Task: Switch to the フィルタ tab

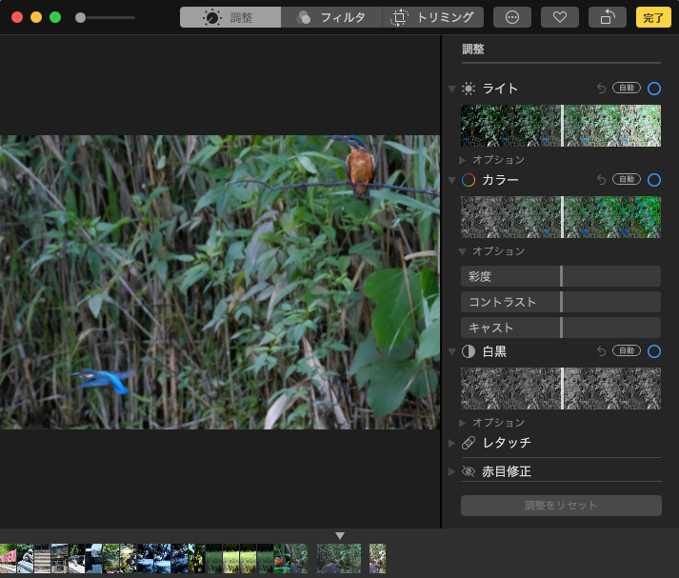Action: pyautogui.click(x=331, y=17)
